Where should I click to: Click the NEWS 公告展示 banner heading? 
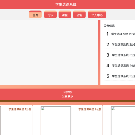point(67,94)
